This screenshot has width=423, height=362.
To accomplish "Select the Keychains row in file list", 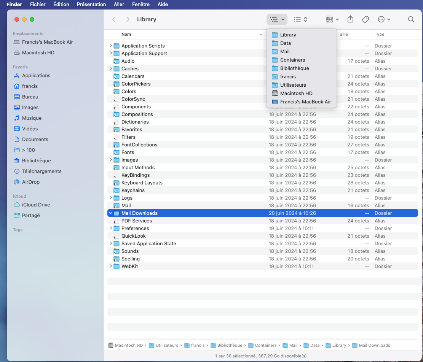I will [x=133, y=191].
